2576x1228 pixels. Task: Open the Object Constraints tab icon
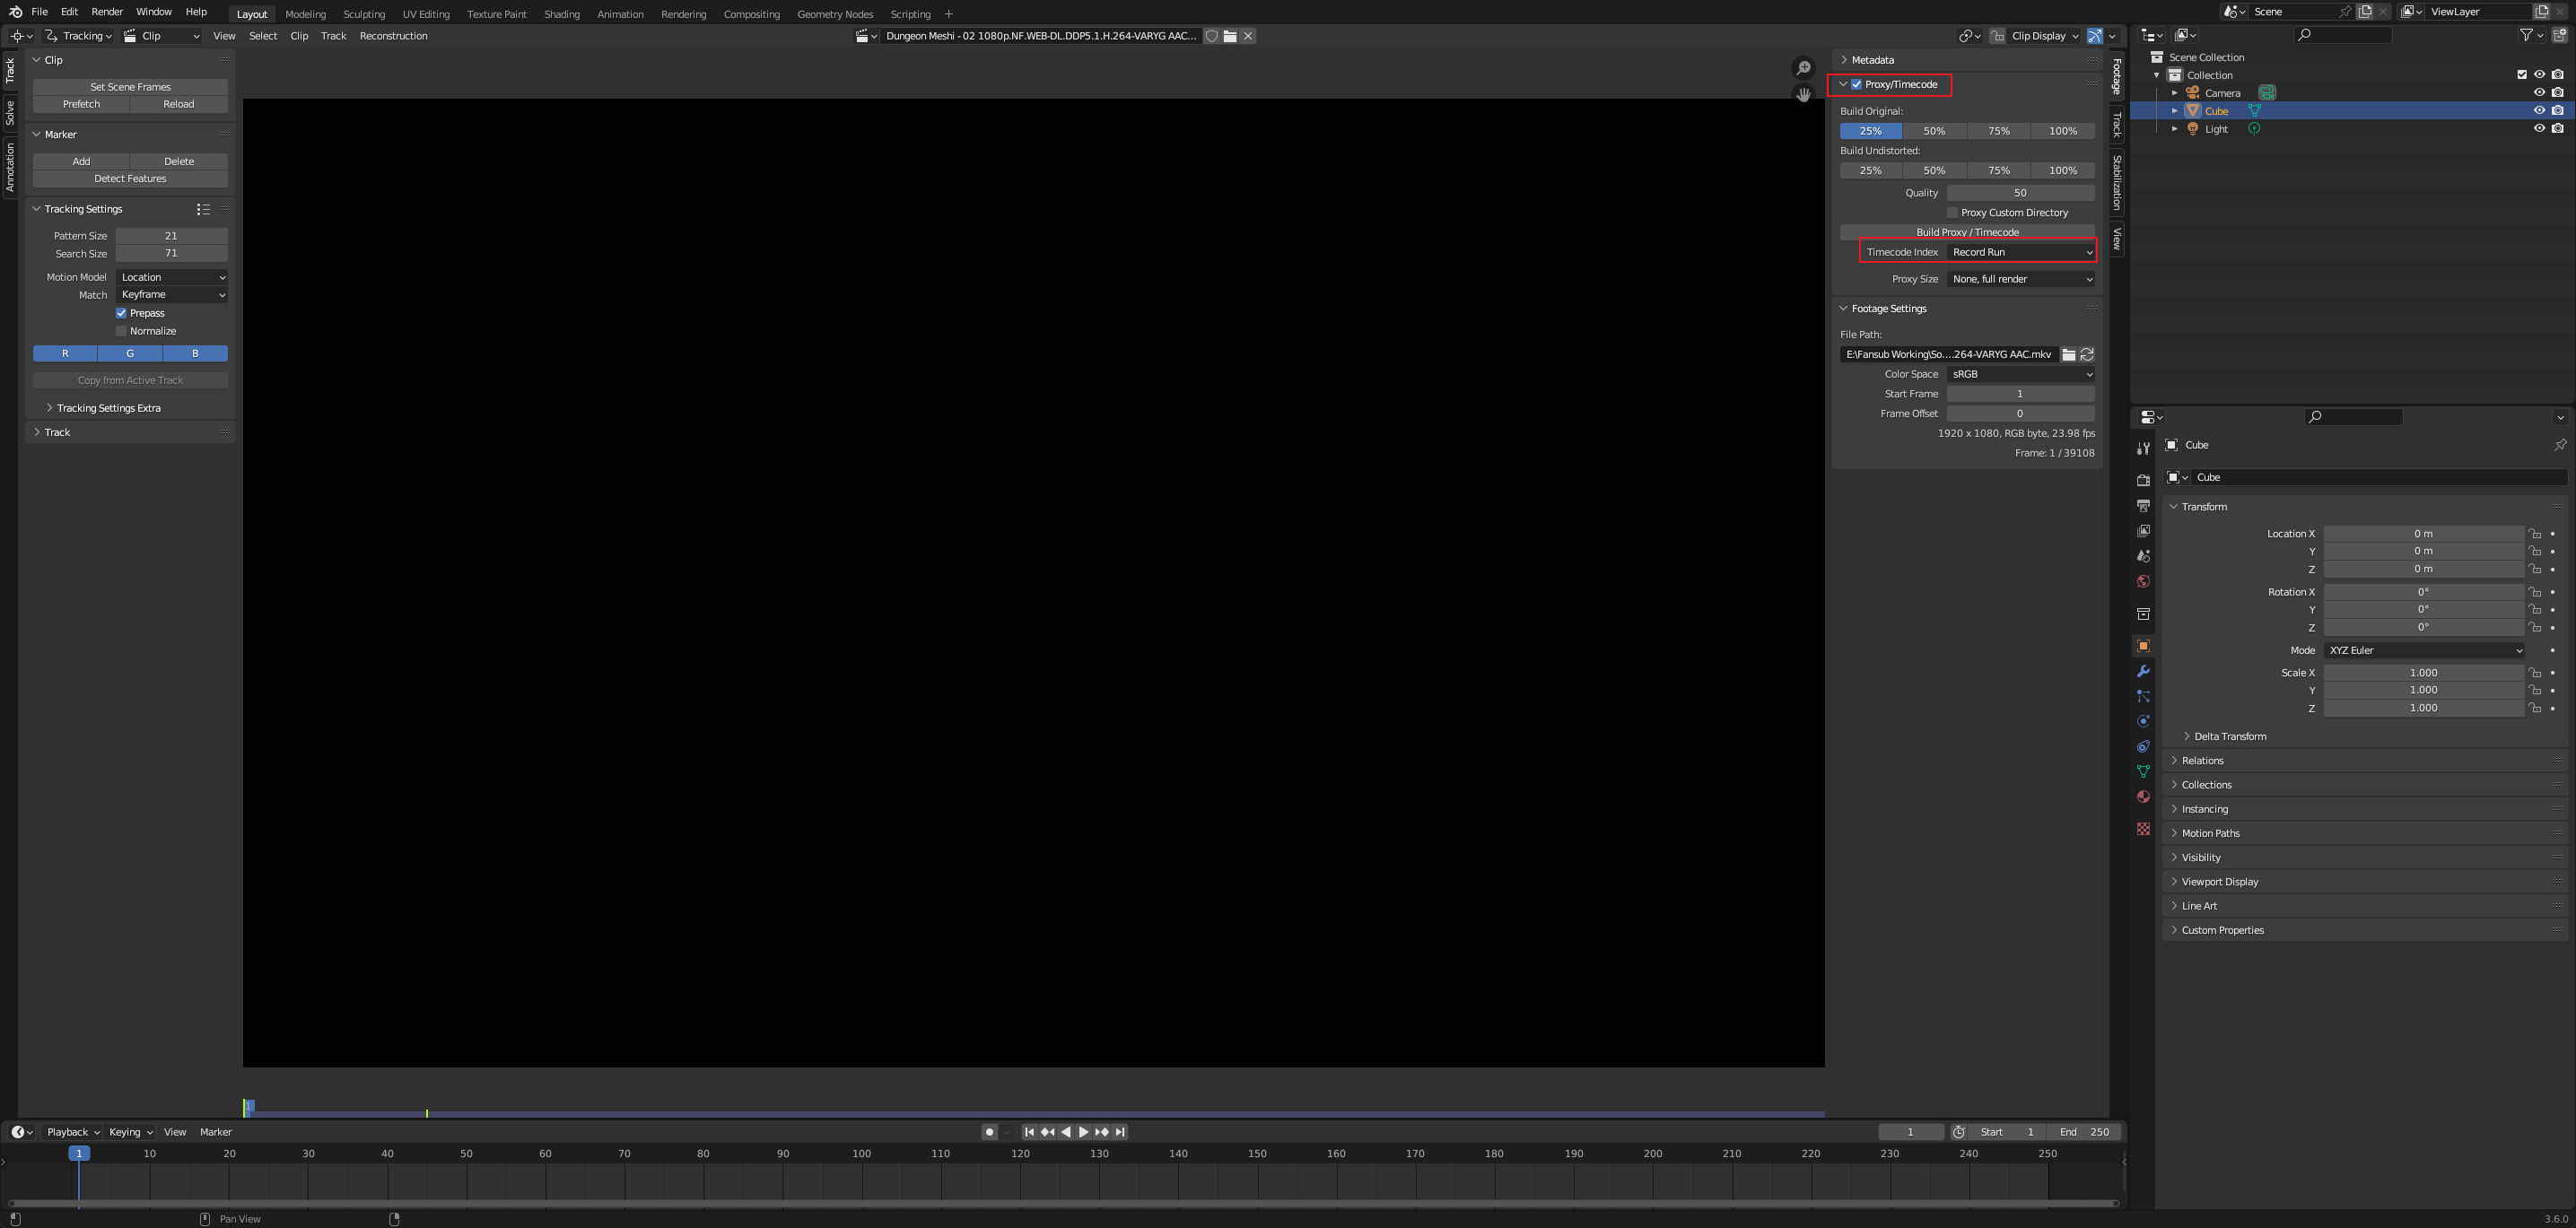(x=2143, y=746)
